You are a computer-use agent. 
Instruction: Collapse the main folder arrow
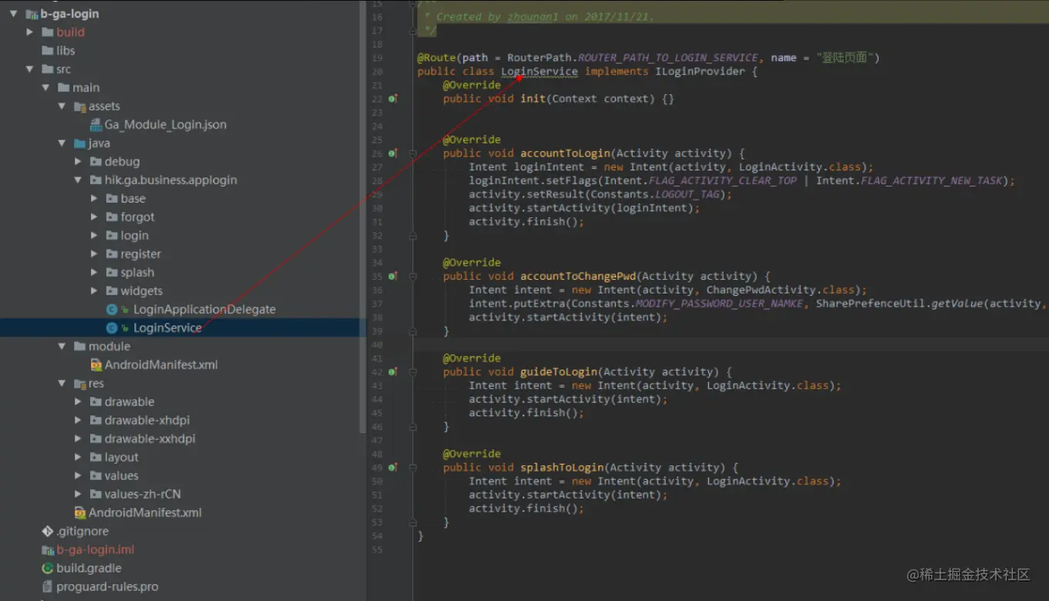[45, 88]
